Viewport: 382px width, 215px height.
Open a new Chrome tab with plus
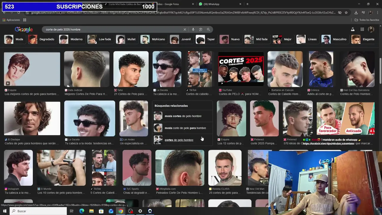click(247, 4)
